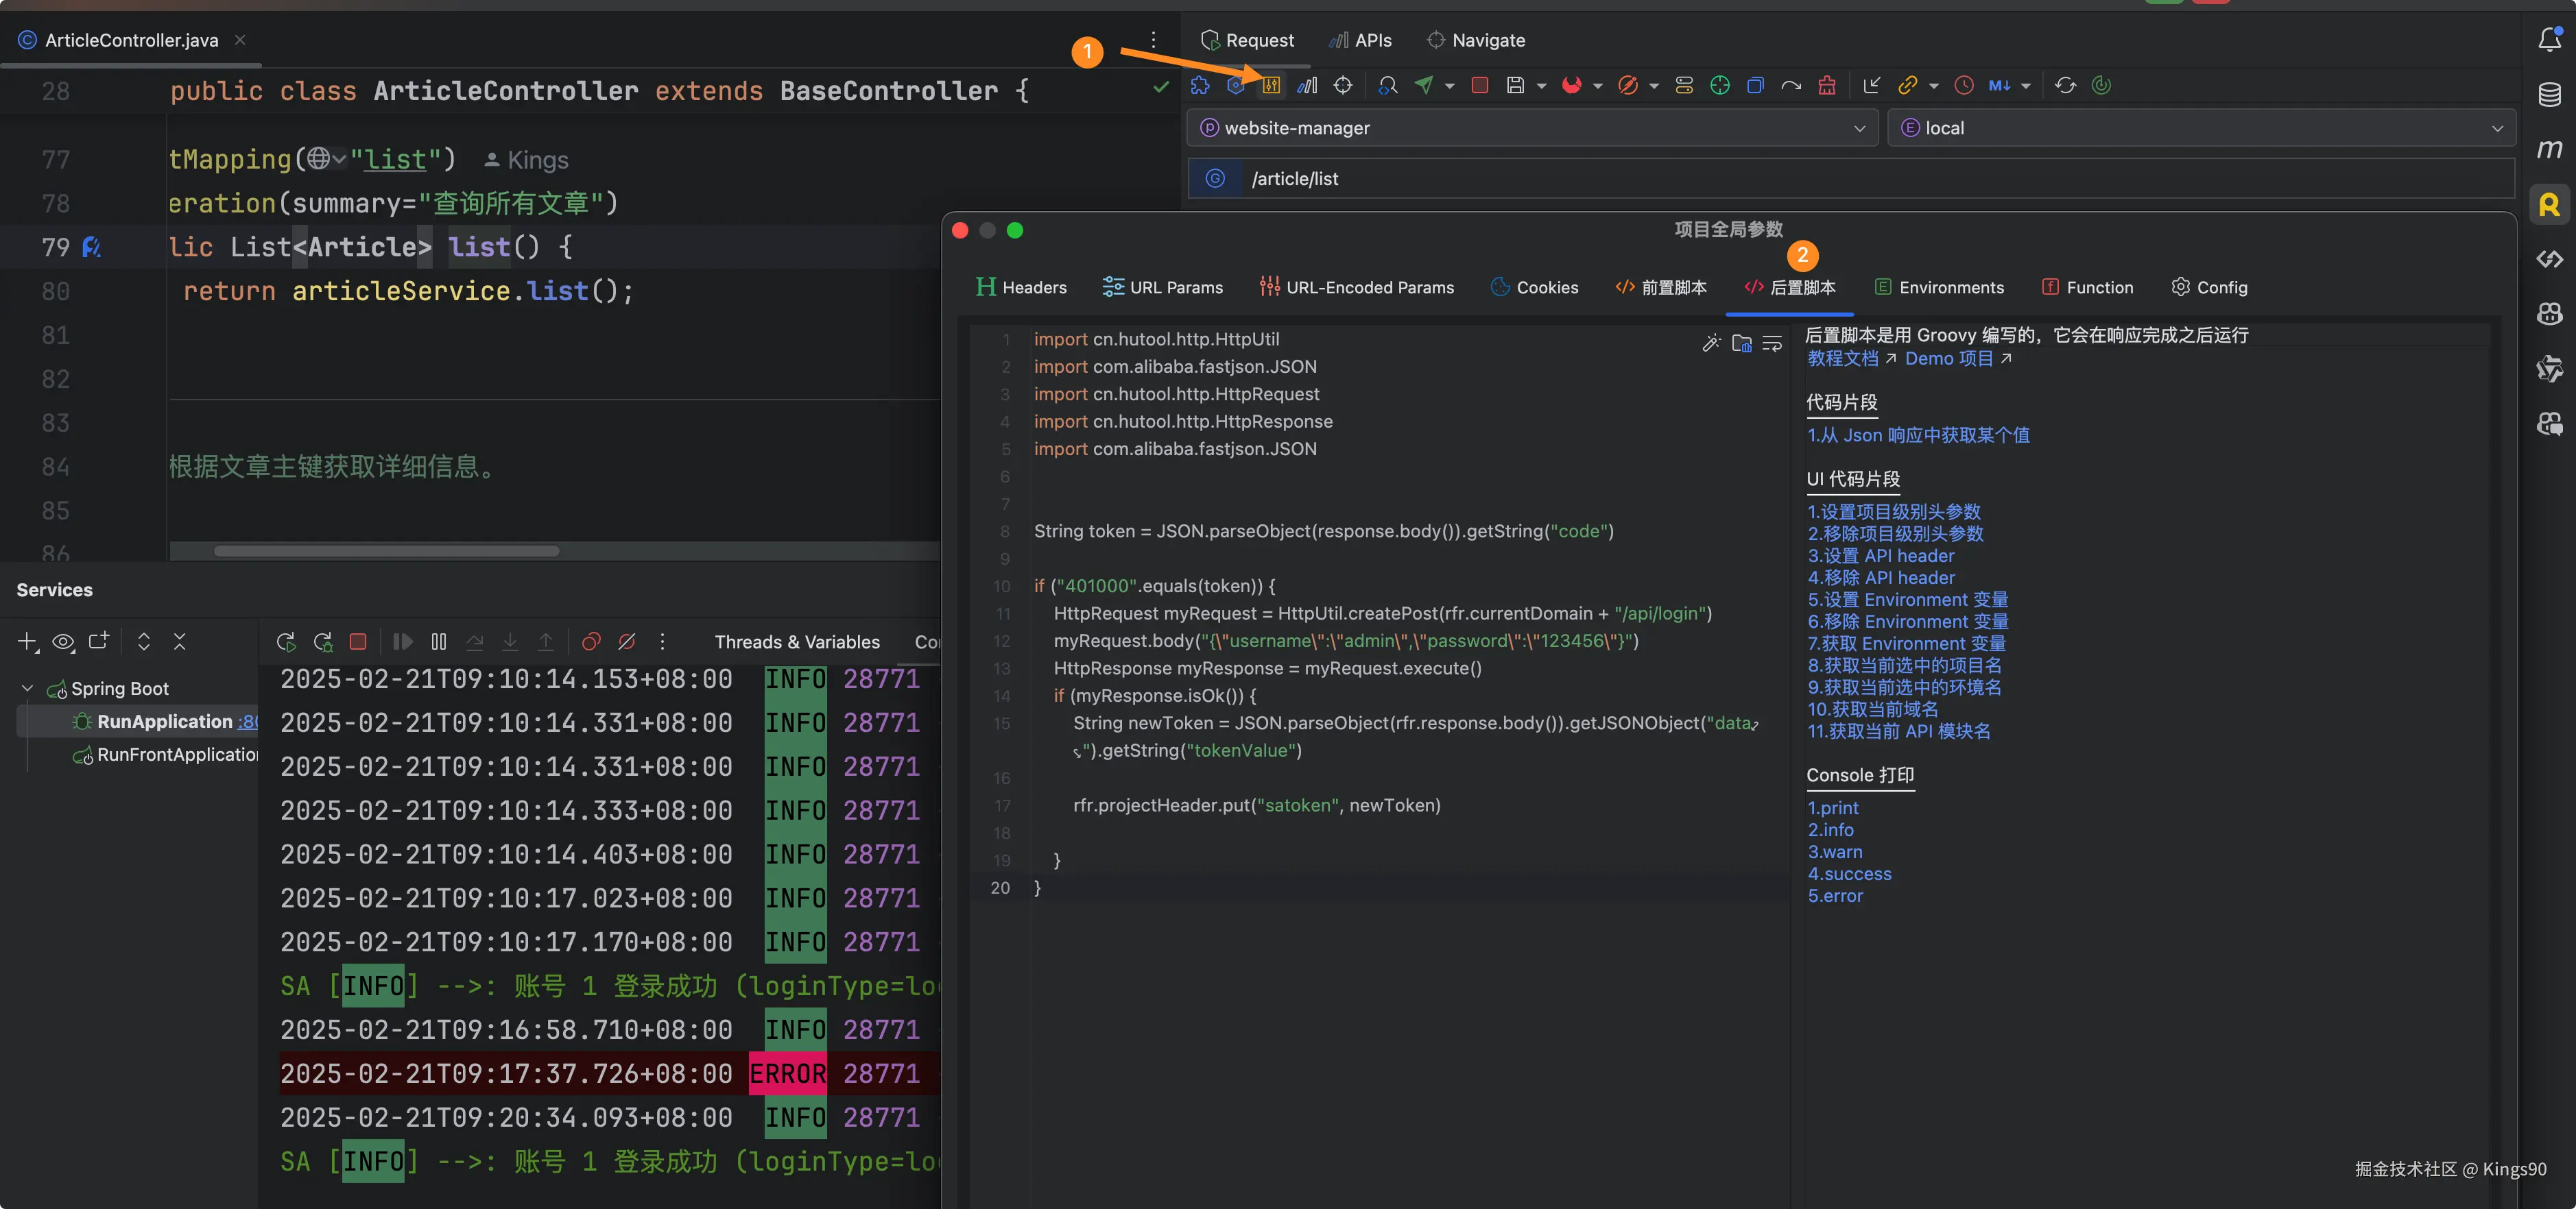This screenshot has width=2576, height=1209.
Task: Click the global parameters sliders icon
Action: coord(1271,86)
